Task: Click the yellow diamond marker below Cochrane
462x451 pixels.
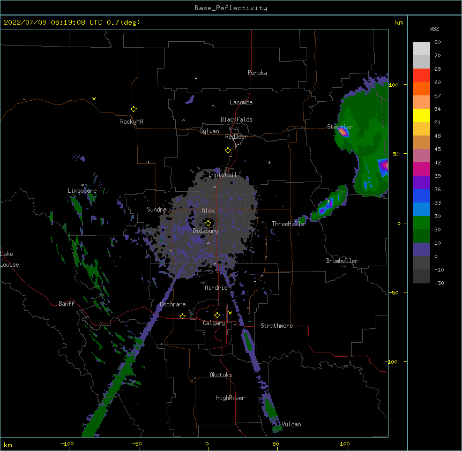Action: click(182, 316)
